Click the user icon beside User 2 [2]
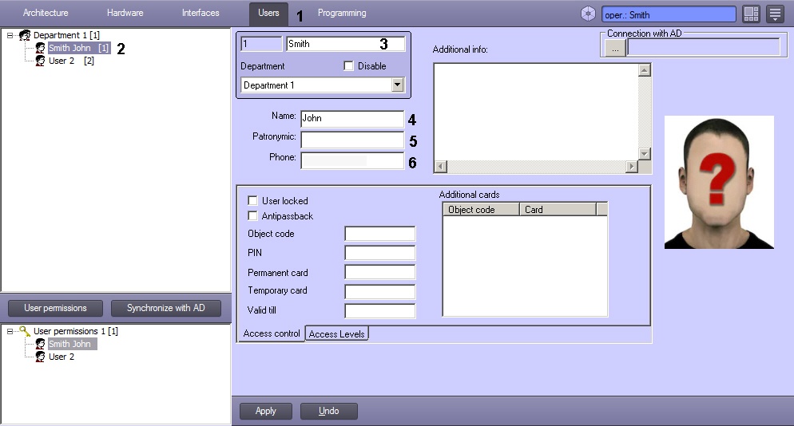The width and height of the screenshot is (794, 426). click(x=40, y=61)
